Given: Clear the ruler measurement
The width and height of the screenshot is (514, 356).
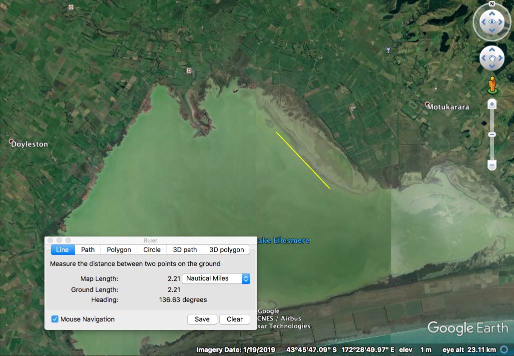Looking at the screenshot, I should [x=235, y=319].
